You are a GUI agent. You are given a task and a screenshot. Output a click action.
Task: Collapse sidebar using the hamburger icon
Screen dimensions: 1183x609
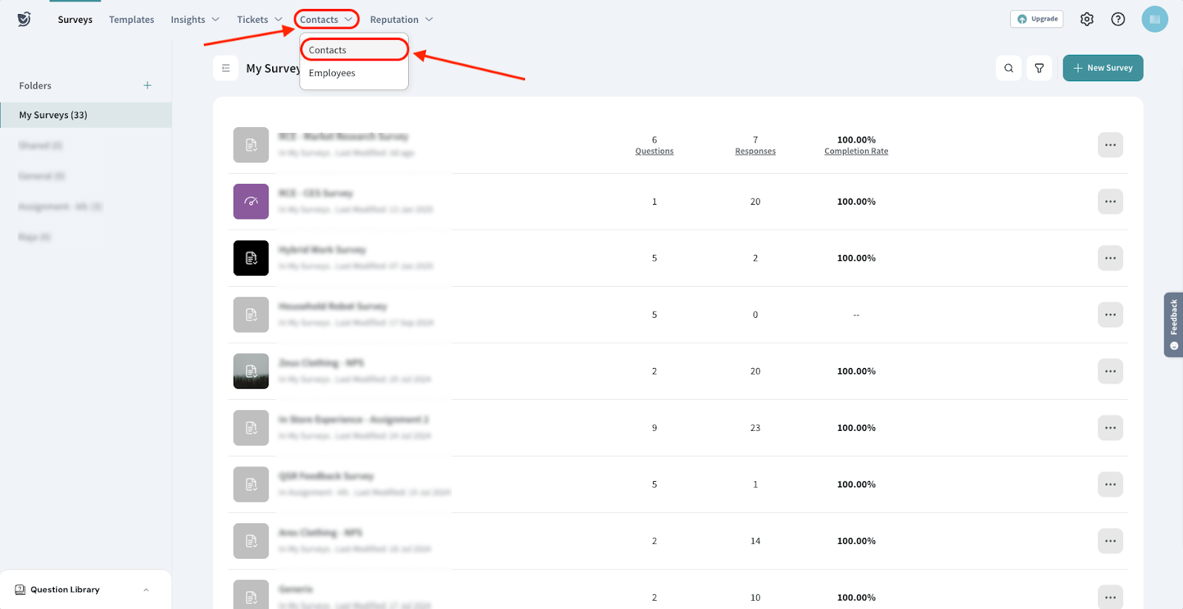(x=226, y=68)
